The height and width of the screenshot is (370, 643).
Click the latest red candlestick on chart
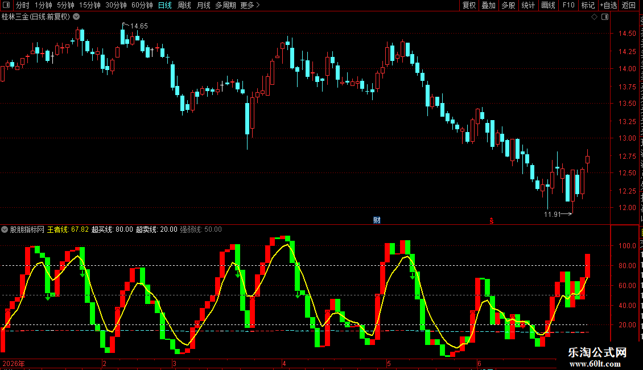tap(588, 159)
